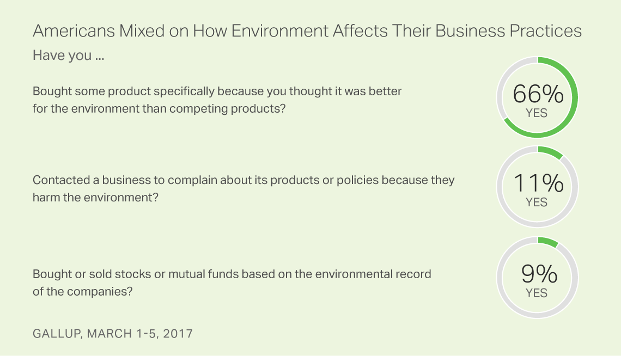Click the 11% YES donut chart
Image resolution: width=621 pixels, height=356 pixels.
coord(538,187)
